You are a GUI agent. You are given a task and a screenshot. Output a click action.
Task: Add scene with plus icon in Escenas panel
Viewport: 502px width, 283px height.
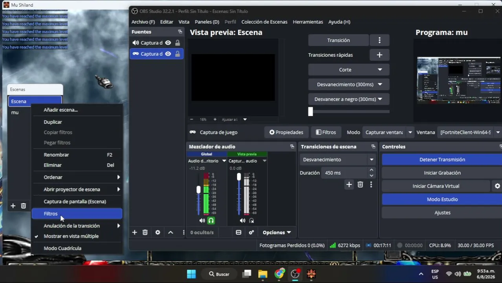pyautogui.click(x=13, y=206)
